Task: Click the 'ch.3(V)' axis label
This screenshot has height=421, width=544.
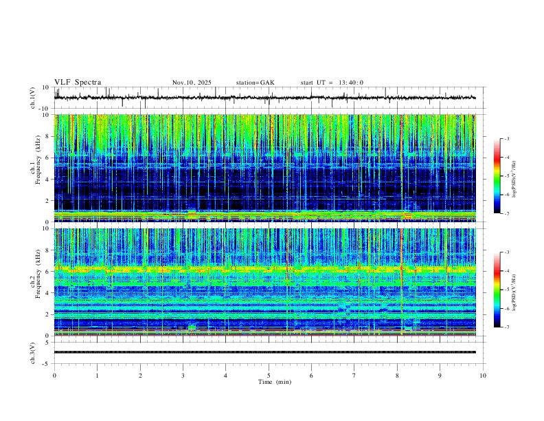Action: pos(33,353)
